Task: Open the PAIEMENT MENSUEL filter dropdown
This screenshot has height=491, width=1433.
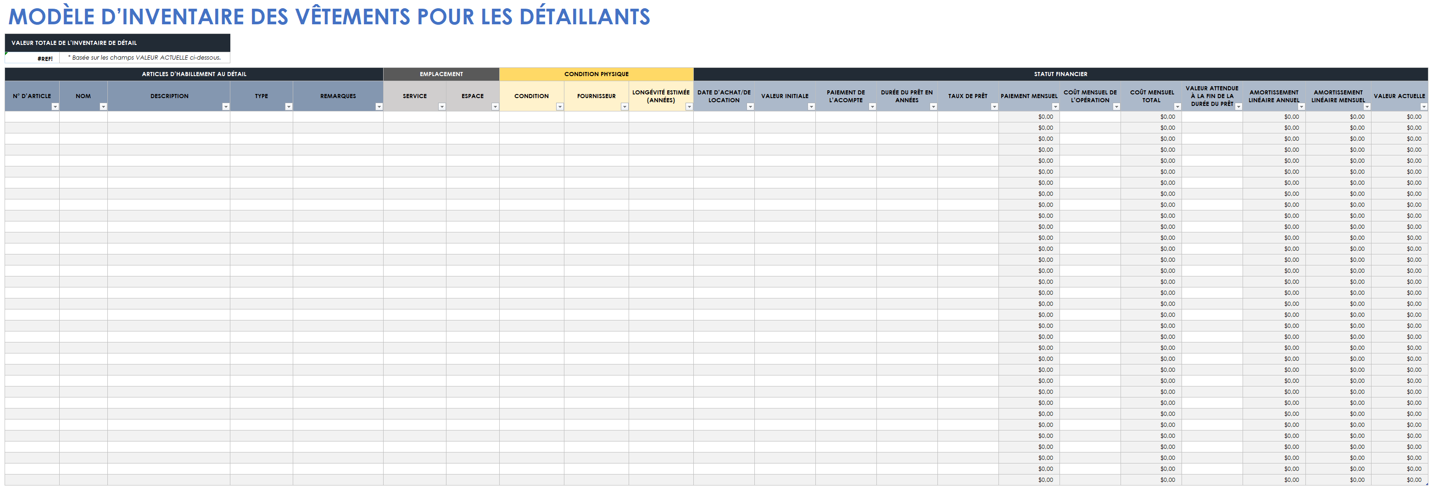Action: (x=1055, y=107)
